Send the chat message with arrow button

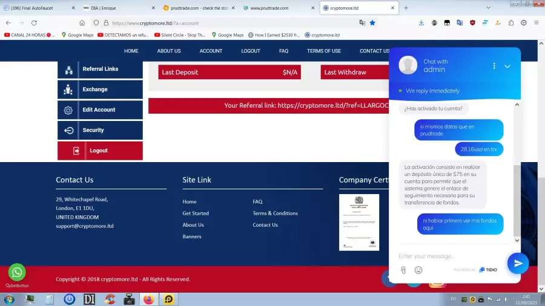(518, 263)
